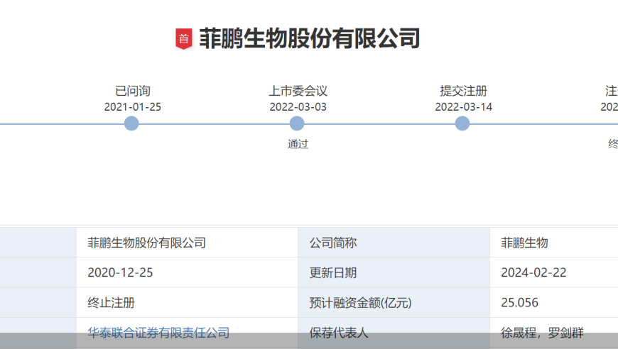This screenshot has width=618, height=349.
Task: Click the 25.056 financing amount value
Action: coord(519,302)
